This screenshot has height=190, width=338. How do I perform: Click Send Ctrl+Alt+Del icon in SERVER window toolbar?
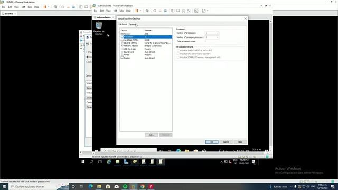tap(55, 7)
